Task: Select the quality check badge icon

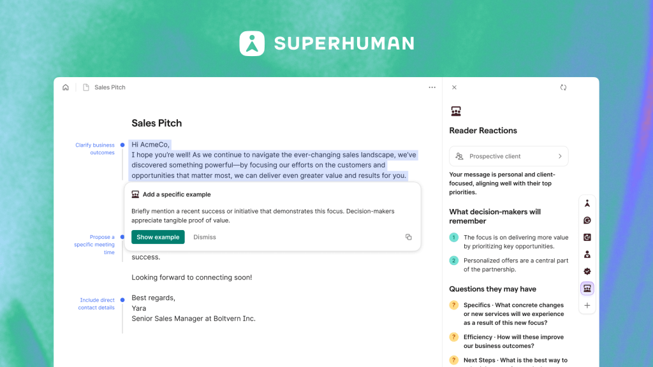Action: point(587,271)
